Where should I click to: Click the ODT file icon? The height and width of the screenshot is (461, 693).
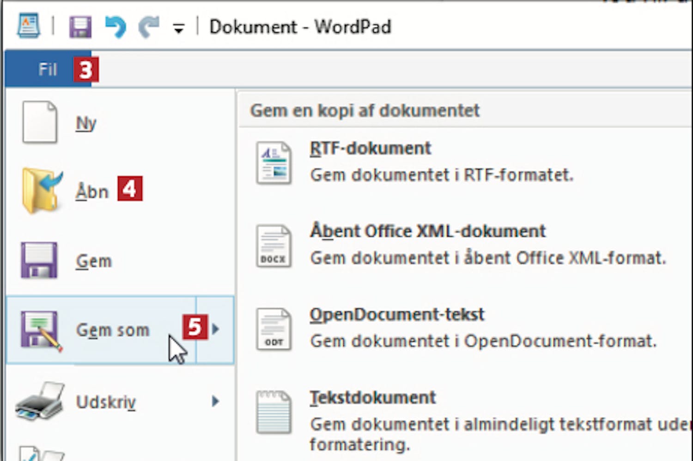click(274, 329)
